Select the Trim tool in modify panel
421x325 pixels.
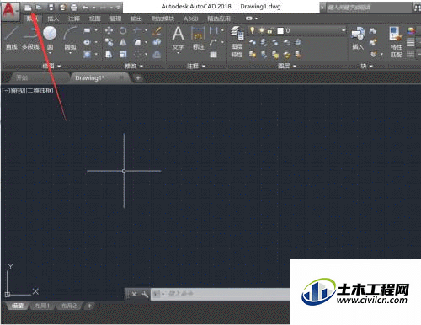coord(138,30)
